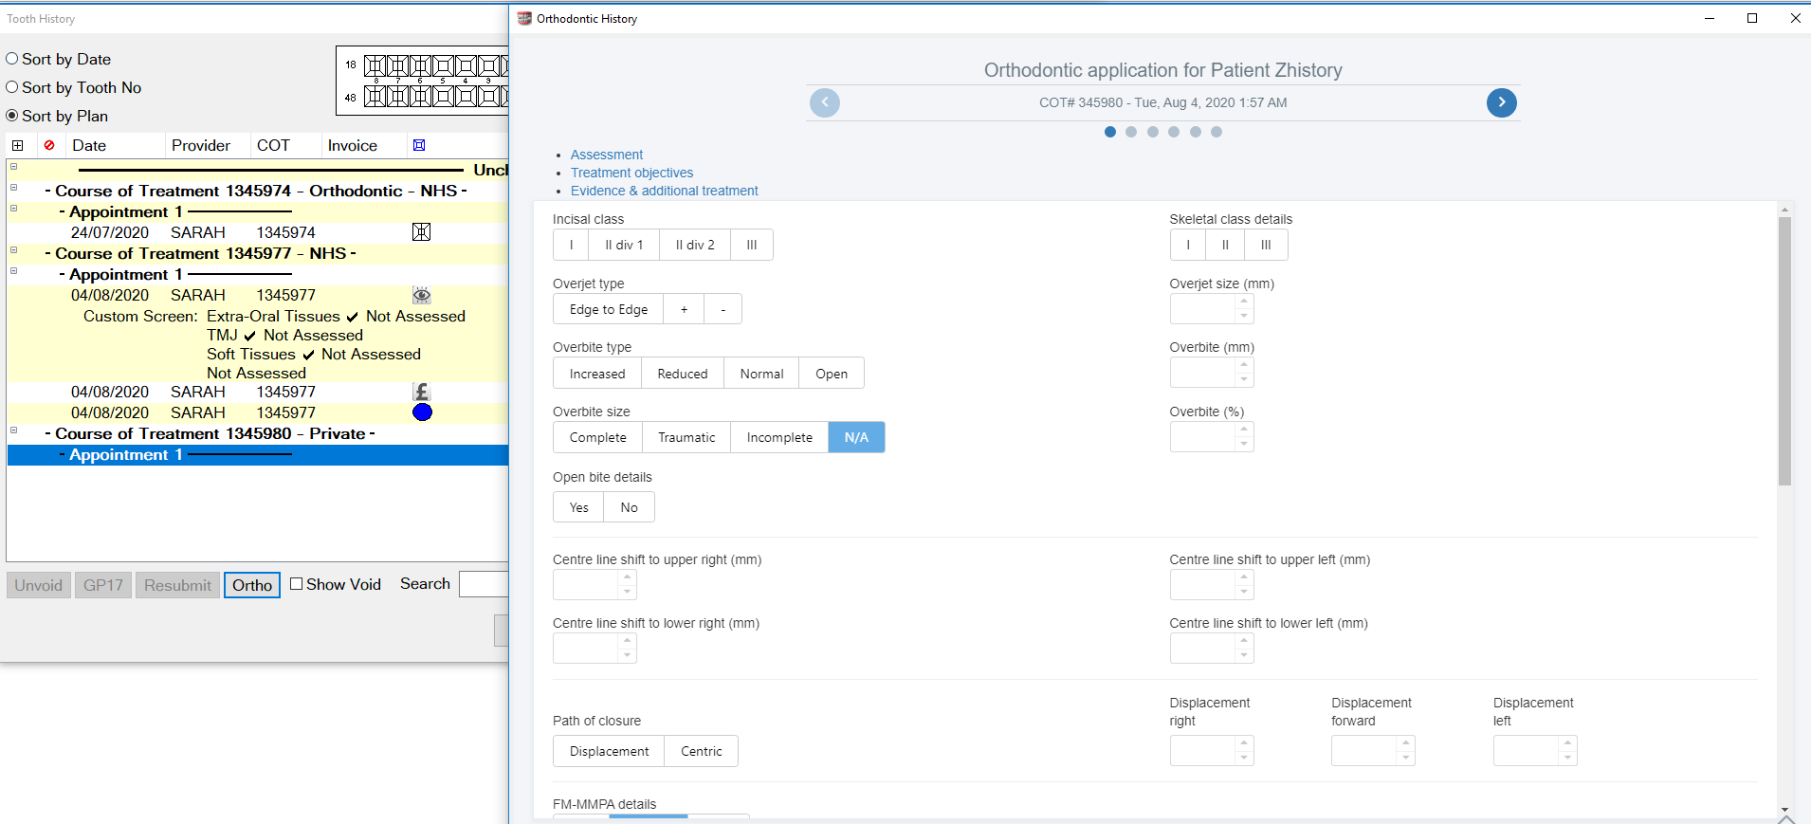Viewport: 1811px width, 824px height.
Task: Collapse Course of Treatment 1345977 NHS group
Action: coord(14,250)
